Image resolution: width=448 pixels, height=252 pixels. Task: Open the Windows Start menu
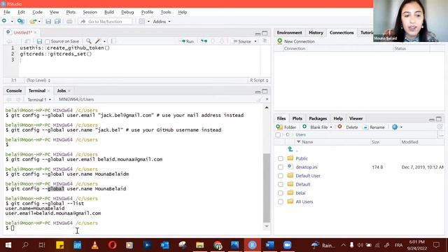tap(8, 245)
